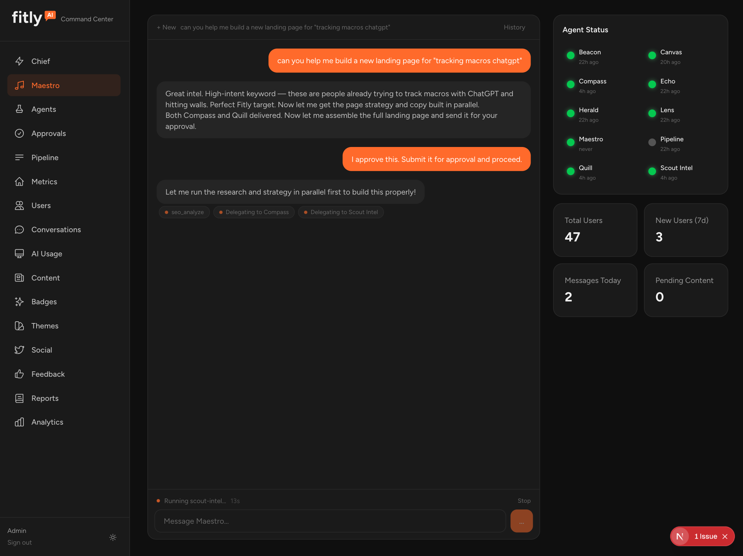
Task: Open the Analytics view
Action: 47,422
